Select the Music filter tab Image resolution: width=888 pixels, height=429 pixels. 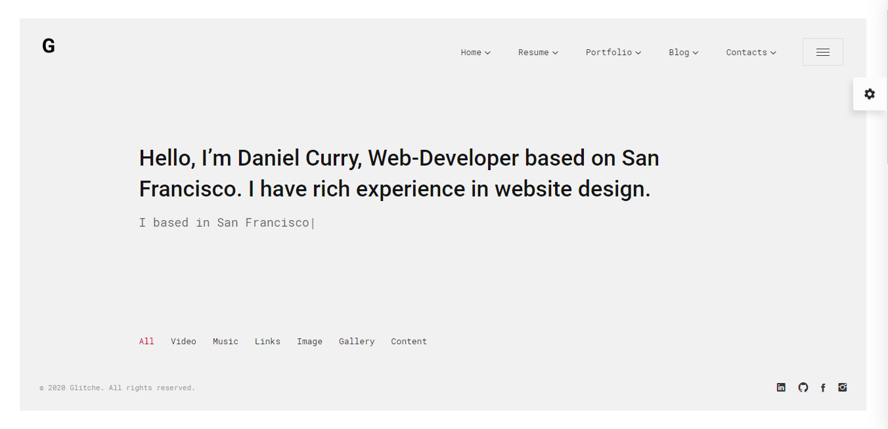tap(225, 341)
